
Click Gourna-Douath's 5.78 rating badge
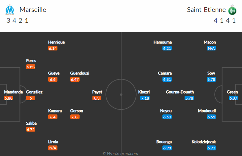(x=189, y=98)
